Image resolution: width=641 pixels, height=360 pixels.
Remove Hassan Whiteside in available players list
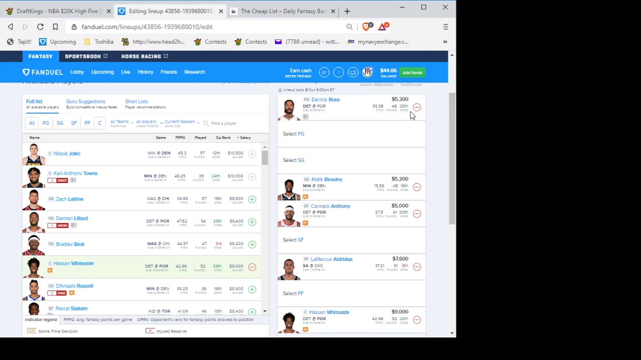pyautogui.click(x=252, y=267)
